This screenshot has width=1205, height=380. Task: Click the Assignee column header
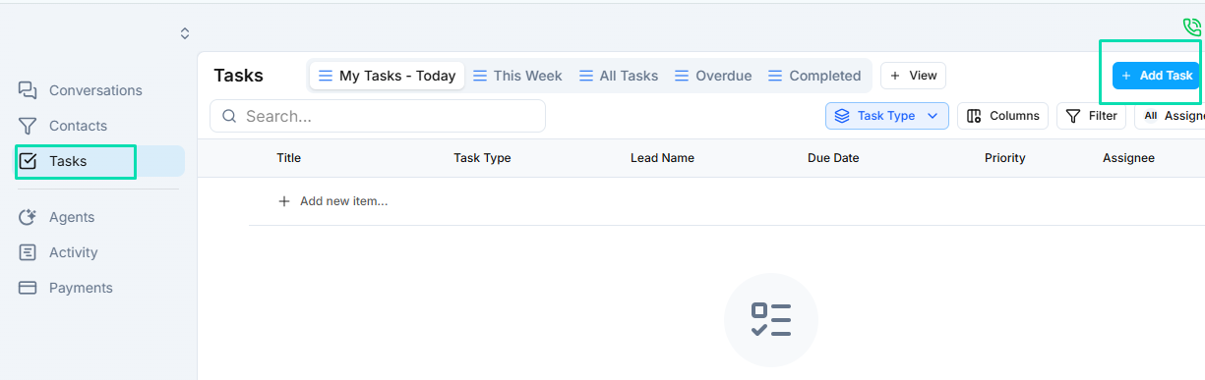click(1128, 158)
